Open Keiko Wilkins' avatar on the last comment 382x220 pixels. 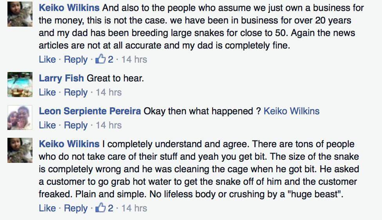point(20,150)
